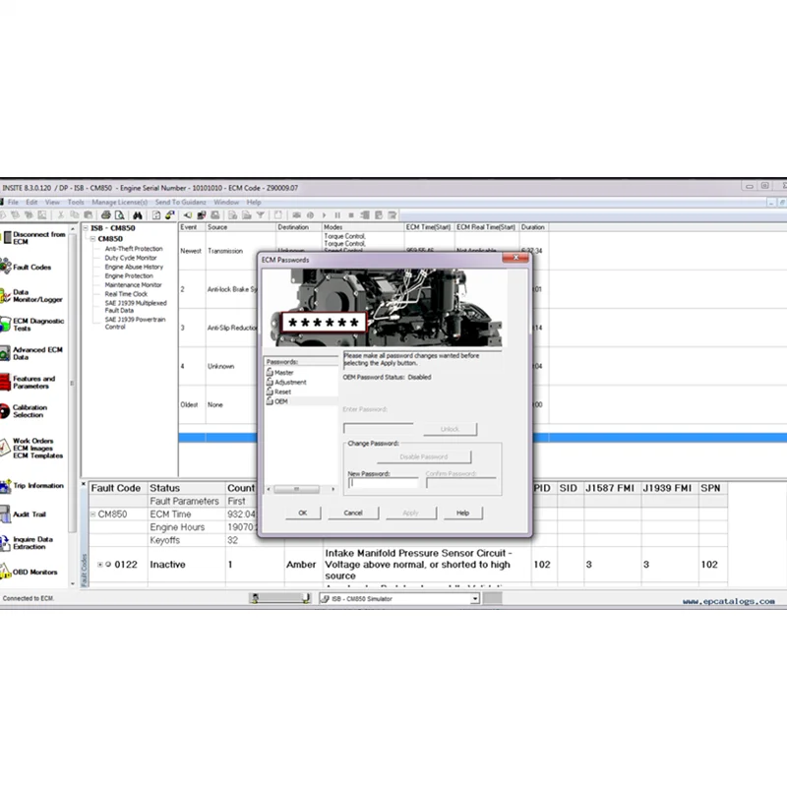Click Passwords list horizontal scrollbar thumb

[x=297, y=489]
